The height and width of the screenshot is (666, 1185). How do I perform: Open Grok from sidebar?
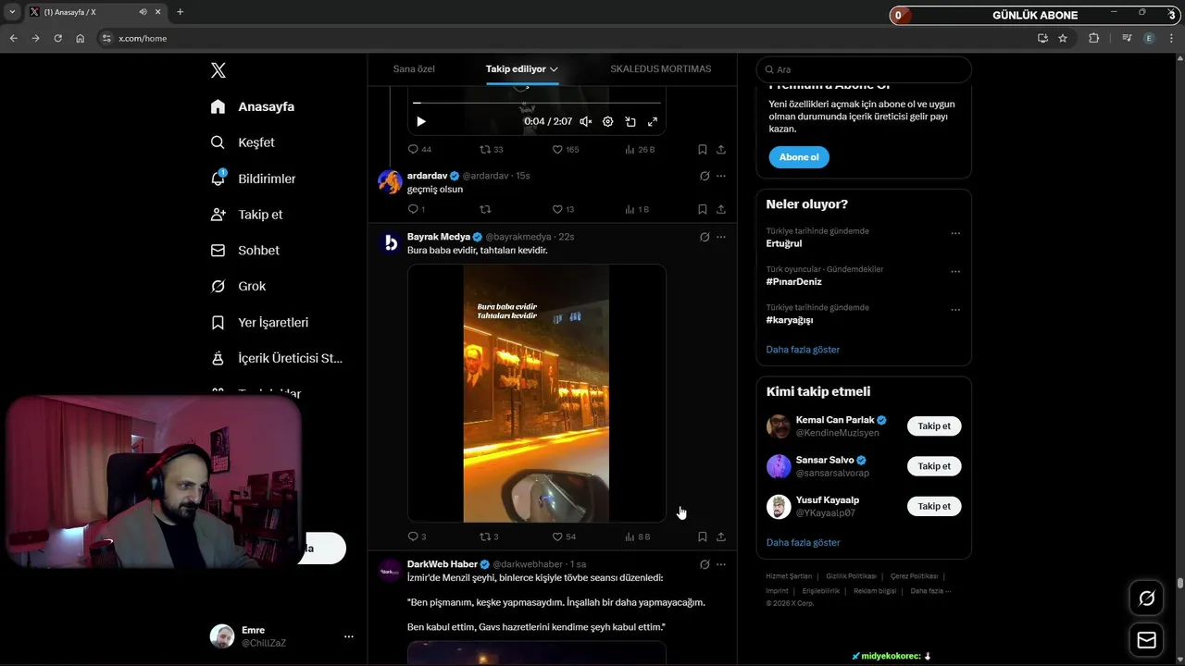238,287
